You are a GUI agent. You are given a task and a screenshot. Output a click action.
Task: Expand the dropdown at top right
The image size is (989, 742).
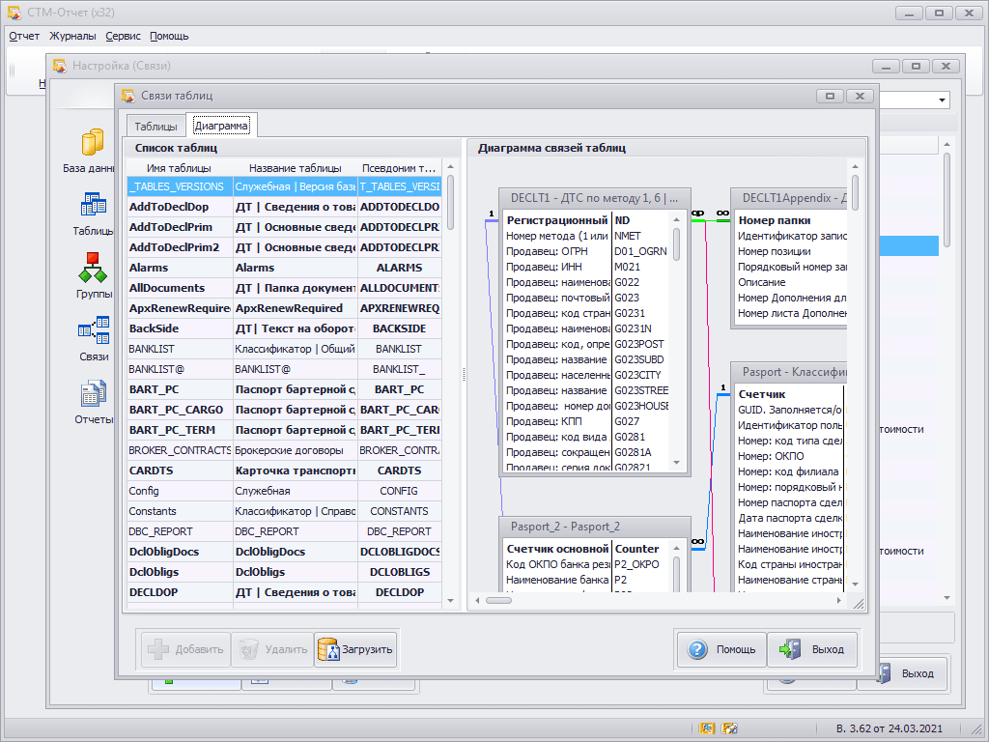(x=942, y=100)
